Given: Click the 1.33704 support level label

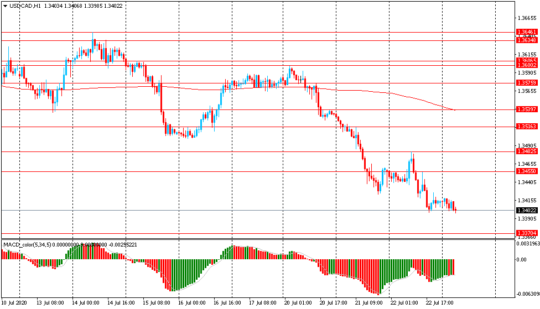Looking at the screenshot, I should click(526, 233).
